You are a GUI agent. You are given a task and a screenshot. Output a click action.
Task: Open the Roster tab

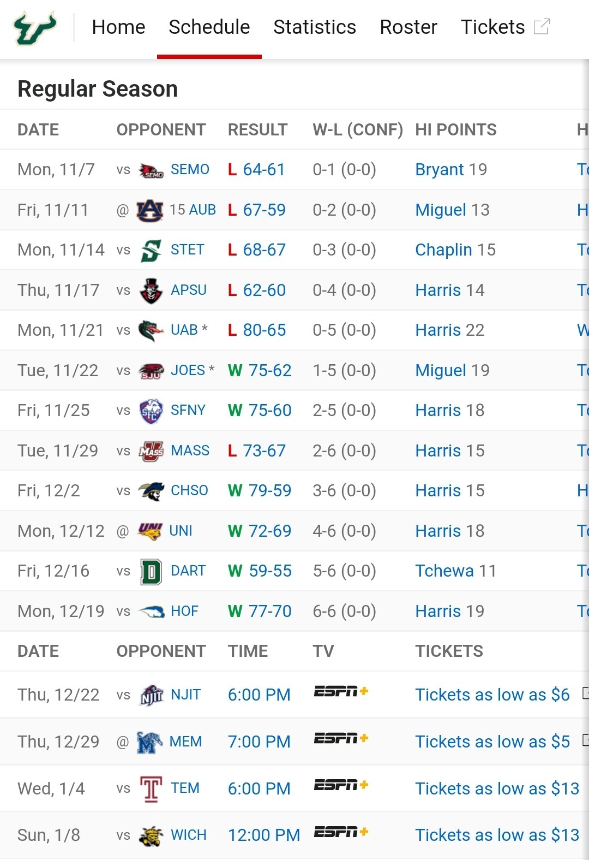(x=408, y=27)
